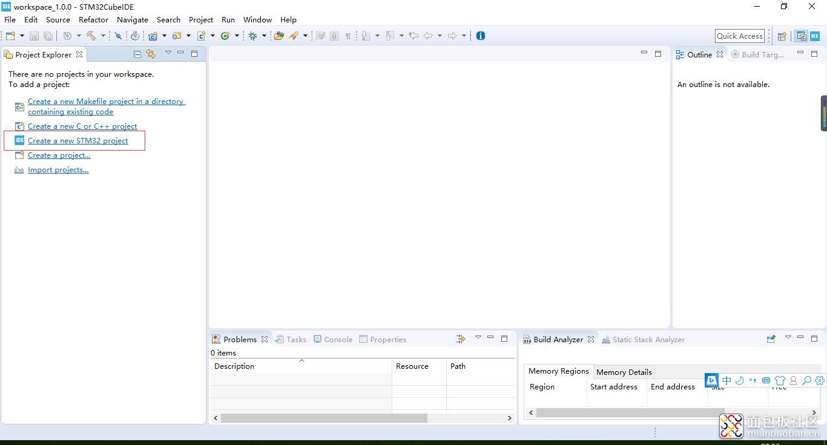
Task: Close the Outline view tab
Action: click(720, 54)
